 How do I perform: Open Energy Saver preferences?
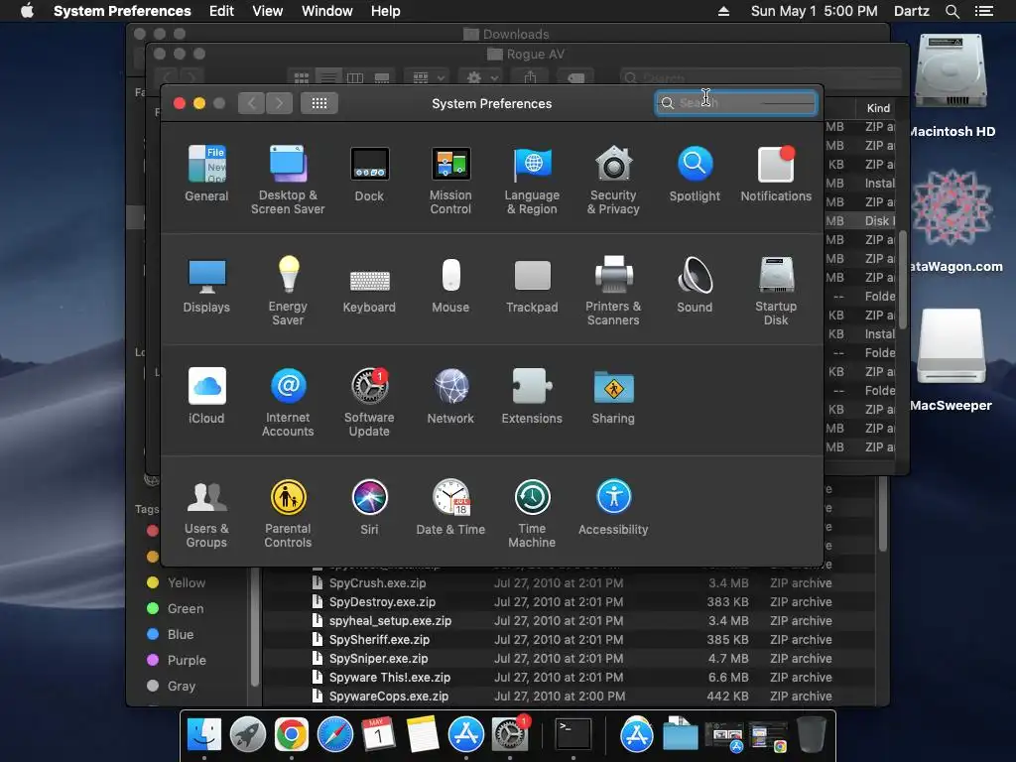(288, 291)
